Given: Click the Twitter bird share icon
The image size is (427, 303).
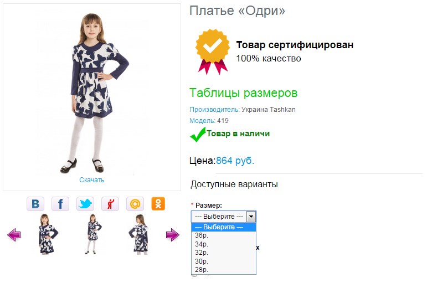Looking at the screenshot, I should point(85,204).
